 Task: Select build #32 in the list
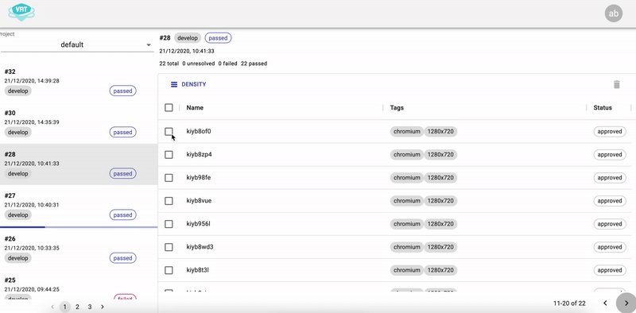(x=79, y=82)
